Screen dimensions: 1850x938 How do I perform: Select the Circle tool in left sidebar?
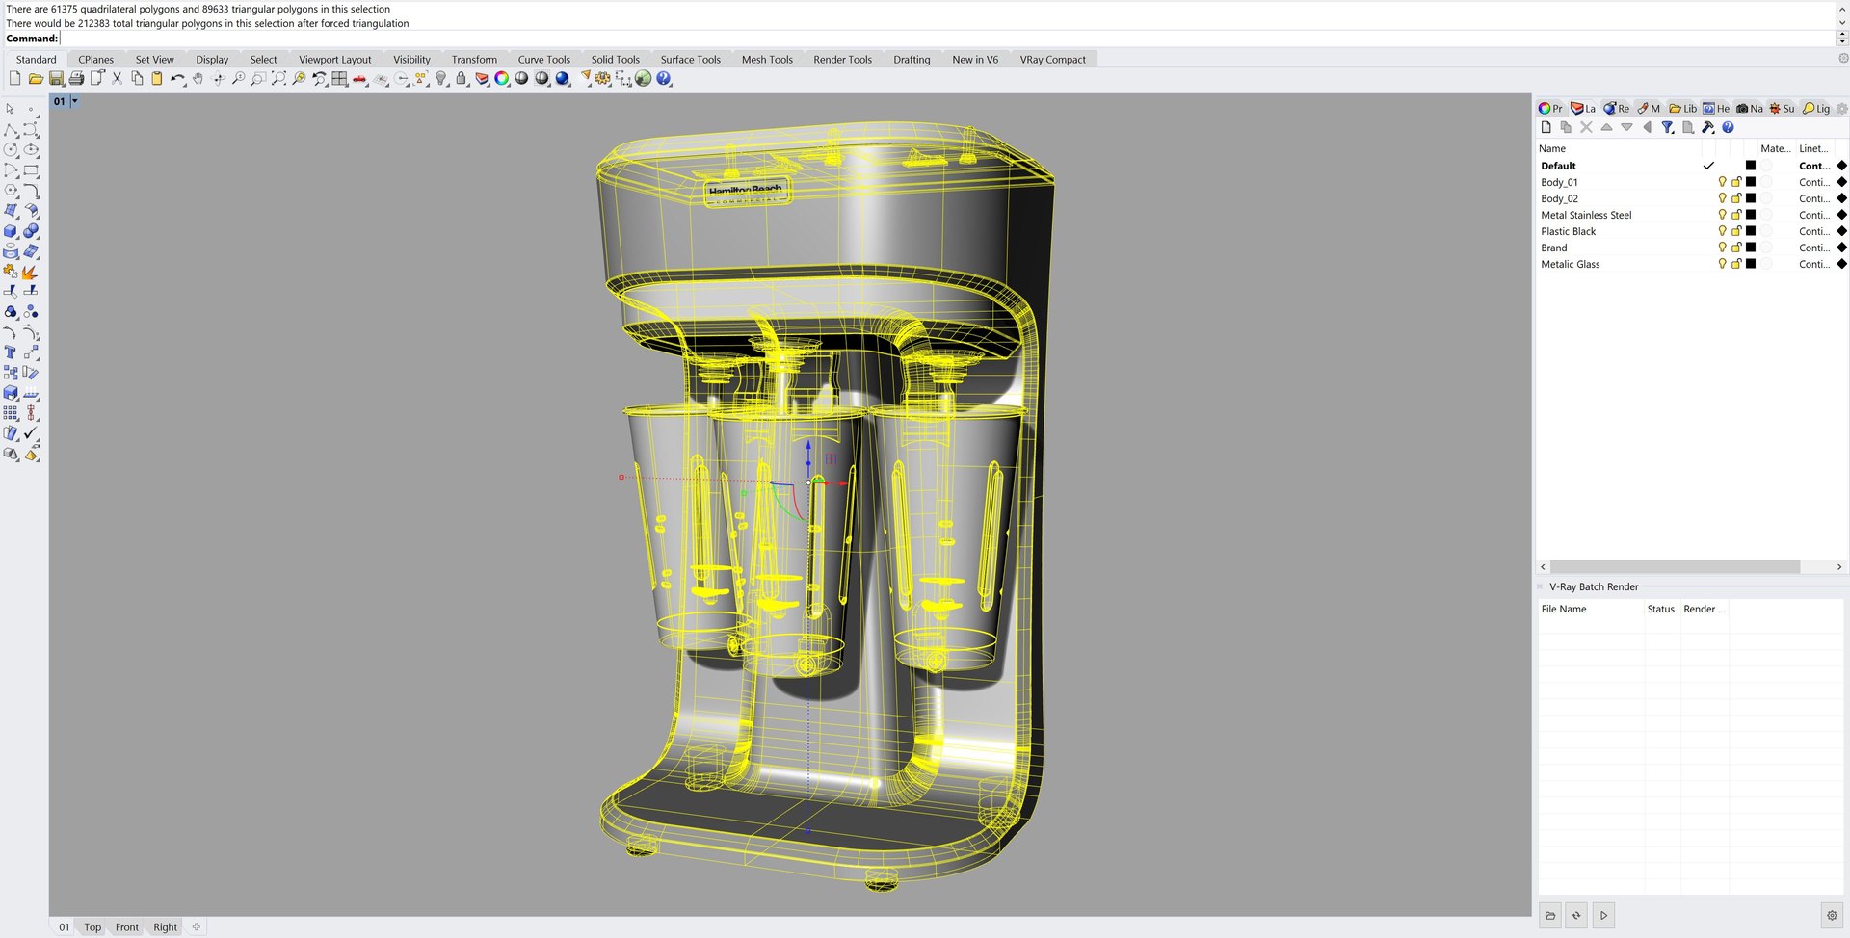pyautogui.click(x=11, y=150)
